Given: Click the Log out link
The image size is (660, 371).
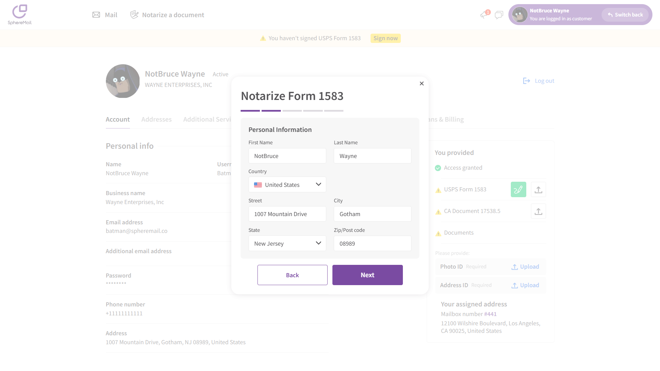Looking at the screenshot, I should click(x=539, y=81).
